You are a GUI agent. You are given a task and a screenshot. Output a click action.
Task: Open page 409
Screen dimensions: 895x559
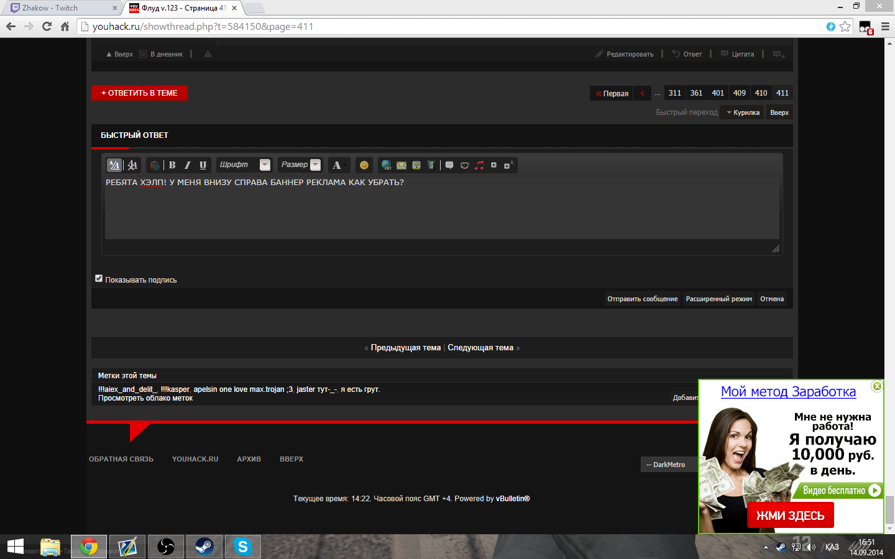740,93
